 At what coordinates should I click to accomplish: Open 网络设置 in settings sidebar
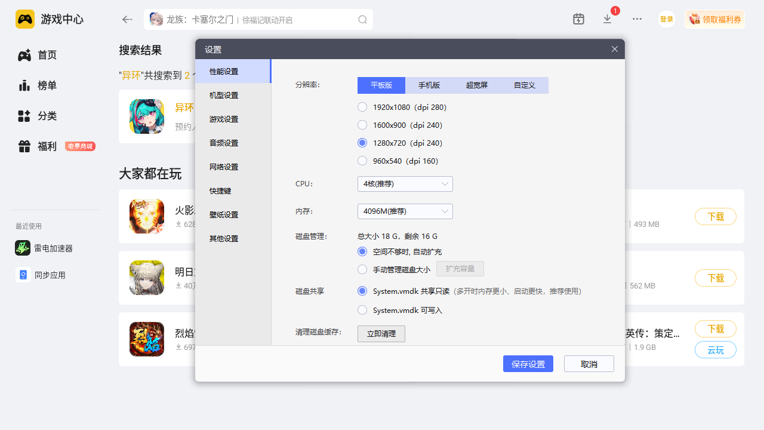click(x=224, y=167)
